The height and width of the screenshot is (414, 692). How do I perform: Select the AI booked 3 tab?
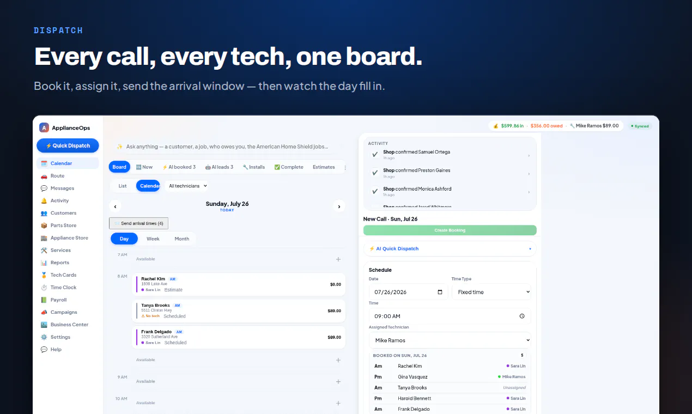[179, 167]
